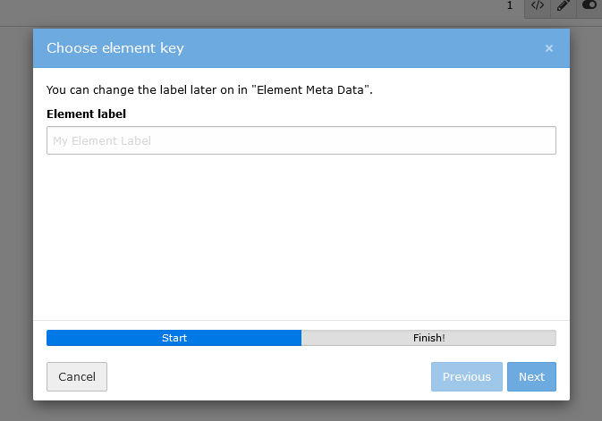Proceed with the Next button
Screen dimensions: 602x421
531,376
